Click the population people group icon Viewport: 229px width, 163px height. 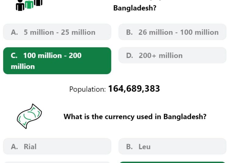[29, 5]
